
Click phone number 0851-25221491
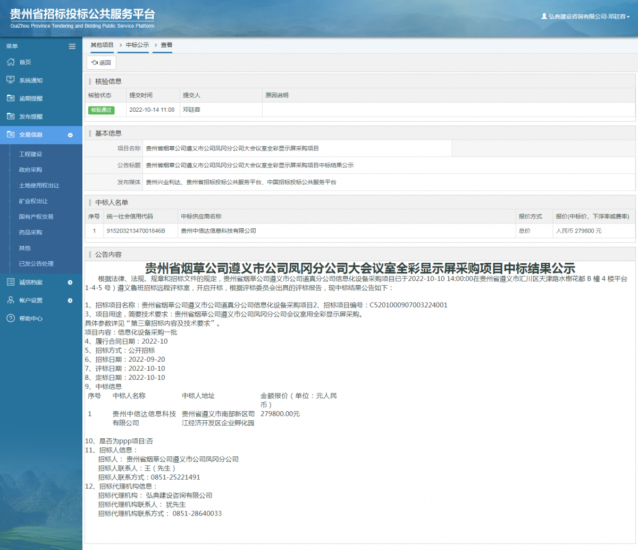point(175,477)
